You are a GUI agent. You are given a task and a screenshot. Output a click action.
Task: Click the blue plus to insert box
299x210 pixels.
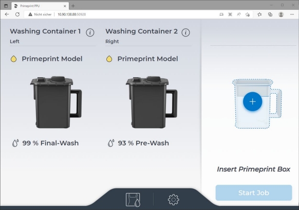coord(252,101)
